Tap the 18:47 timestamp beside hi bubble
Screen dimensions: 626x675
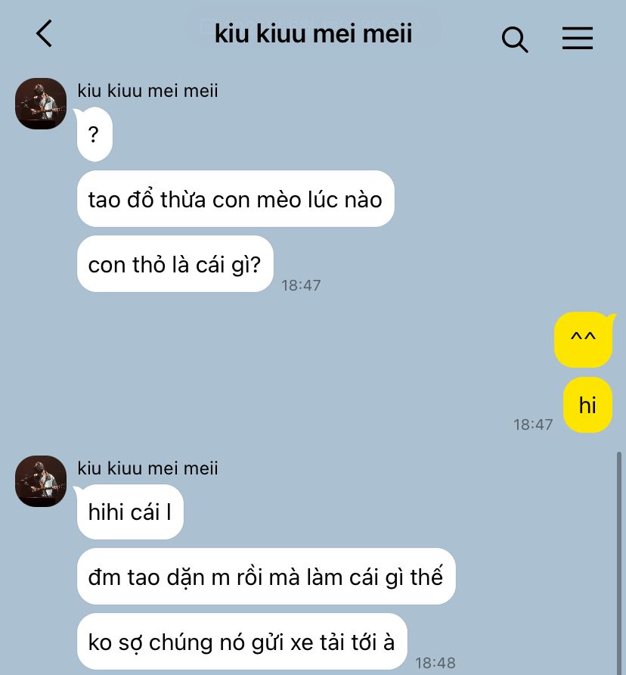point(533,425)
